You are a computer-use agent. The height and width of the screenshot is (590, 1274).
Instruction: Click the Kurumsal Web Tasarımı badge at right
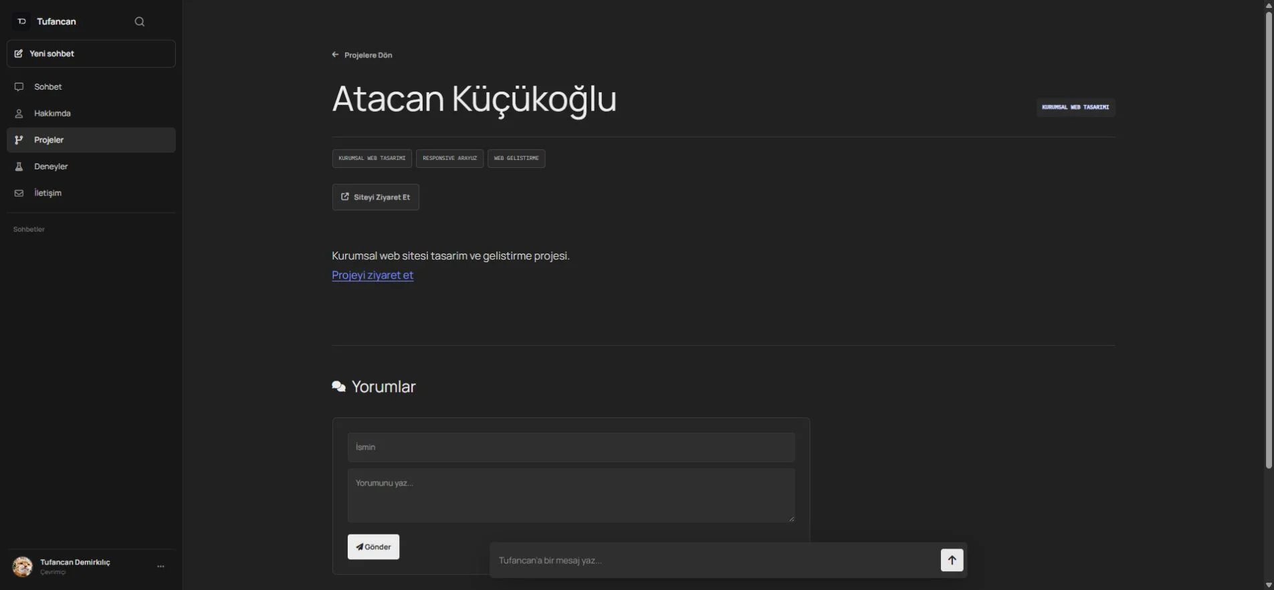1075,107
